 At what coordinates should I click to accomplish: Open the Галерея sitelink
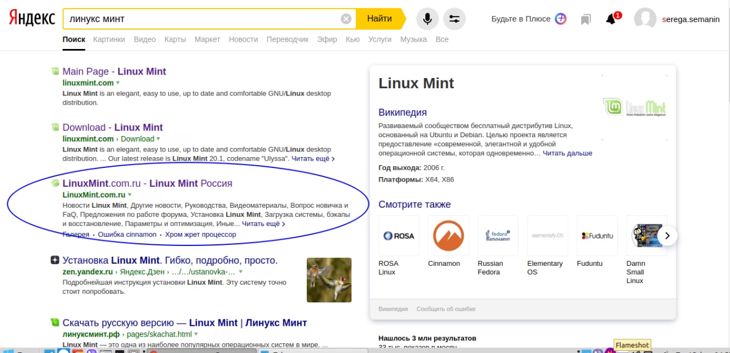[76, 235]
